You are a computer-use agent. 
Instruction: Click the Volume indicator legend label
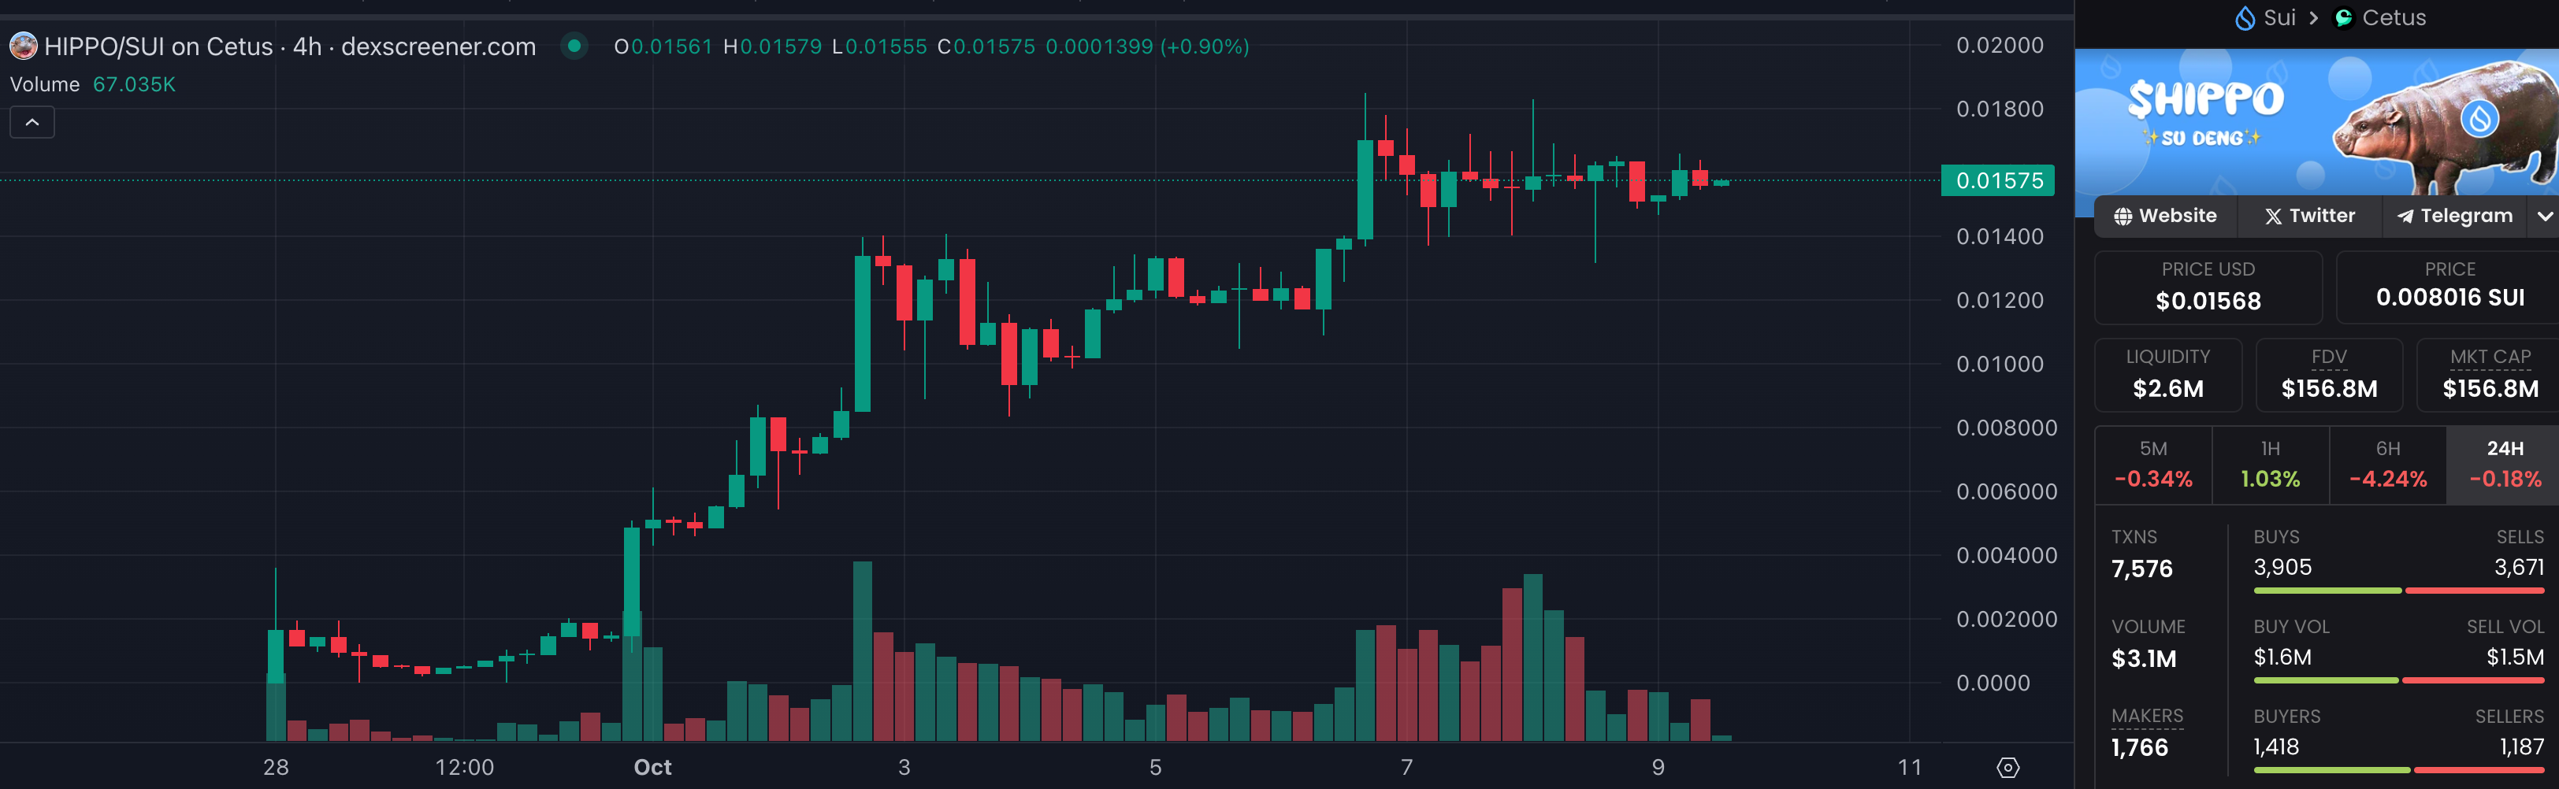(45, 84)
